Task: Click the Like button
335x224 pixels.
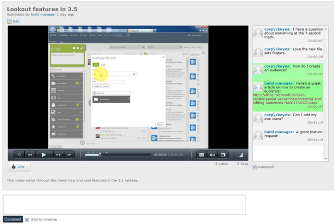Action: 19,166
